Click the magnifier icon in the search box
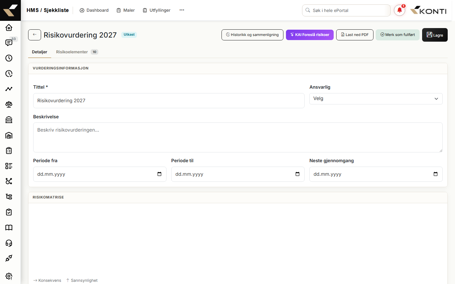455x284 pixels. 308,10
